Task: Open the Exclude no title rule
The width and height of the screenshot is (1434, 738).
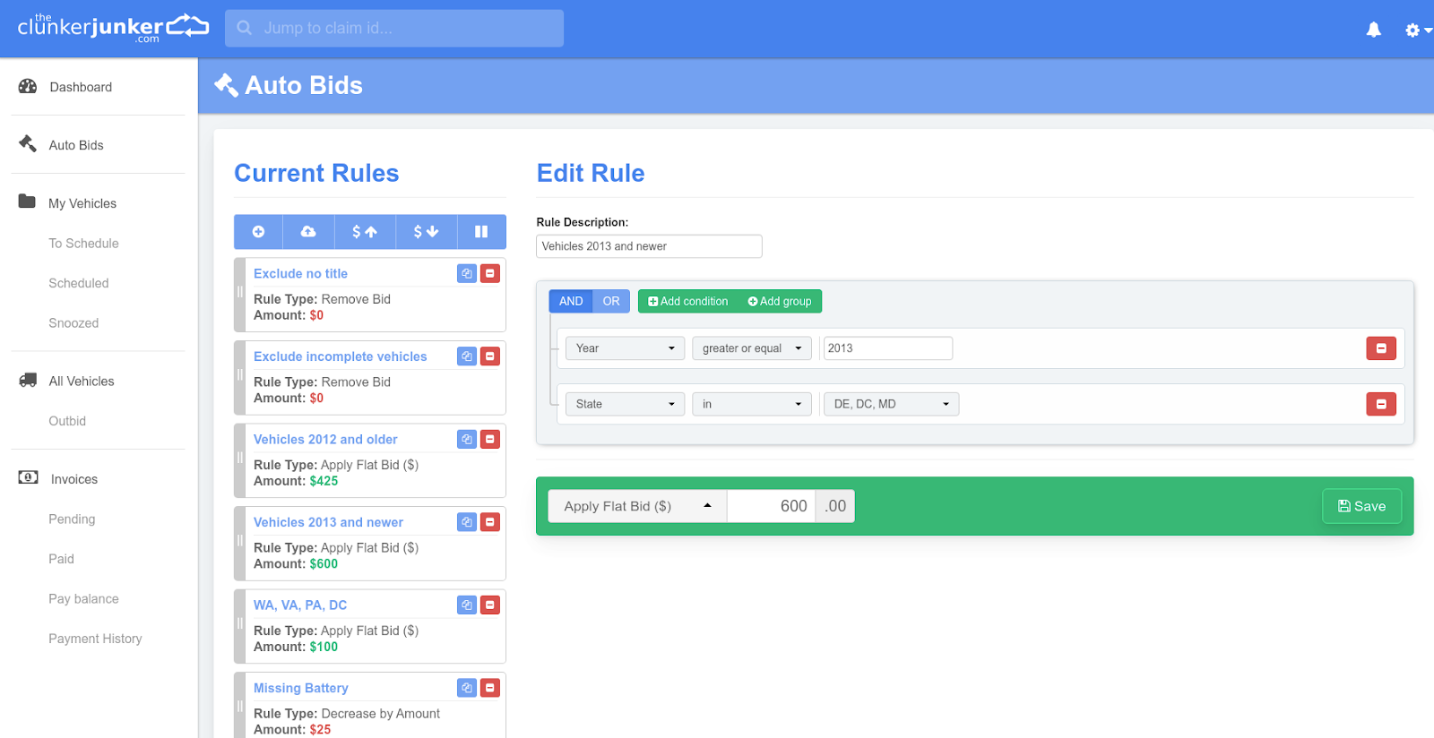Action: 300,273
